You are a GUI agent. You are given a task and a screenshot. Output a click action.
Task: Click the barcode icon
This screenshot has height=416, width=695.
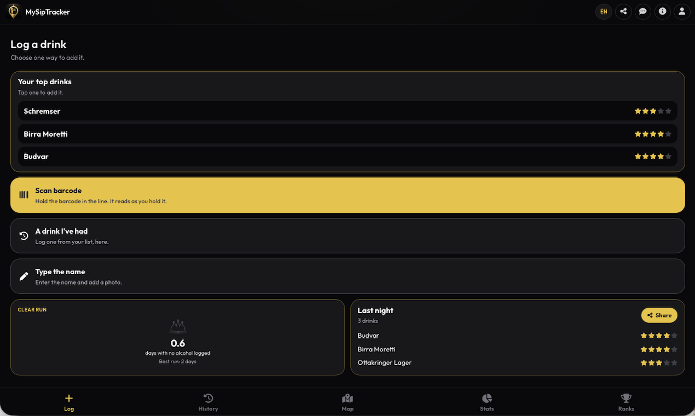pyautogui.click(x=24, y=195)
